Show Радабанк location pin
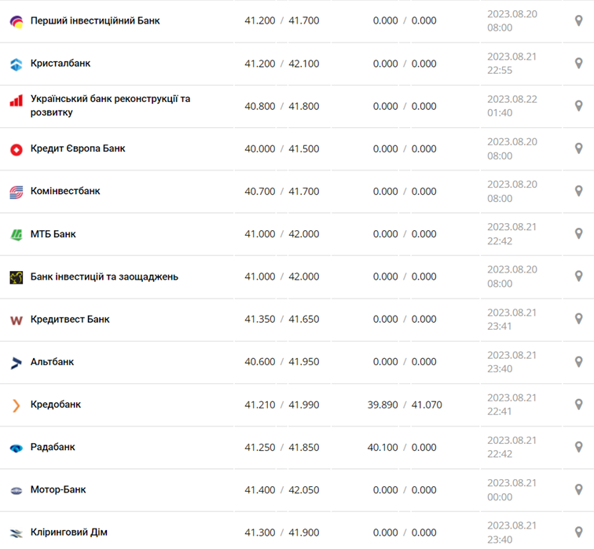The width and height of the screenshot is (594, 549). (579, 447)
